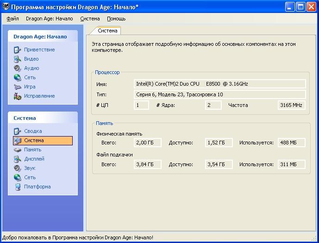Close the Dragon Age configuration window
The height and width of the screenshot is (243, 319).
pyautogui.click(x=311, y=7)
